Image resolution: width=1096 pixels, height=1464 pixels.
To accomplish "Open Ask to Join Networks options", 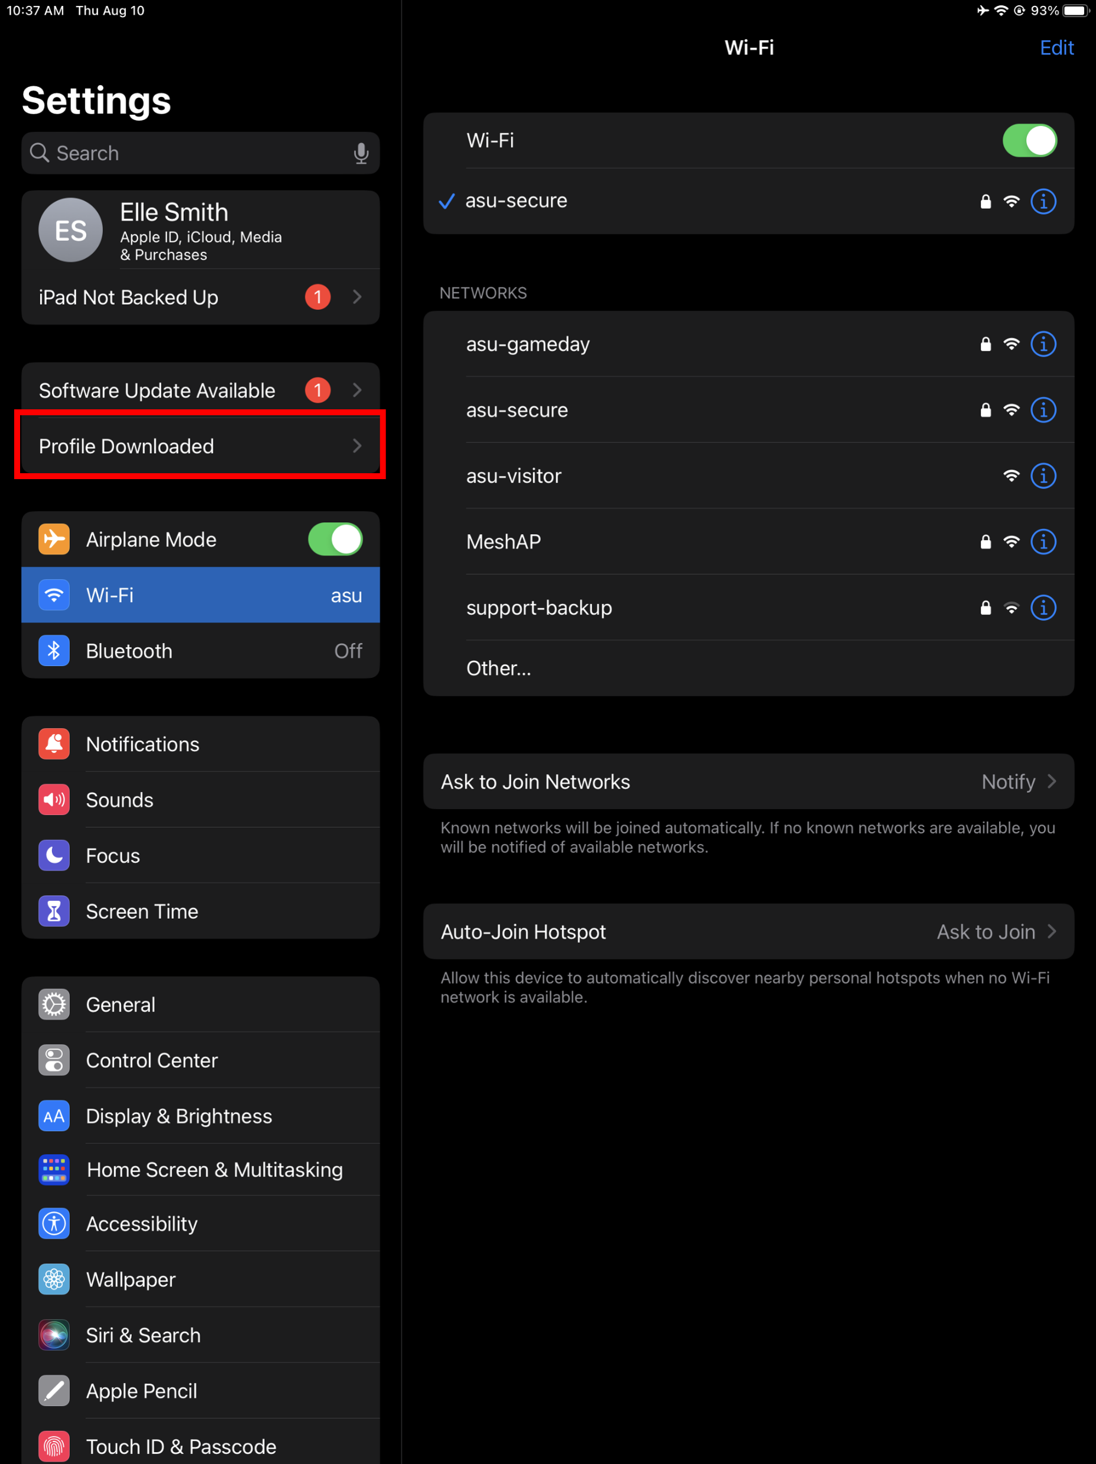I will pos(749,781).
